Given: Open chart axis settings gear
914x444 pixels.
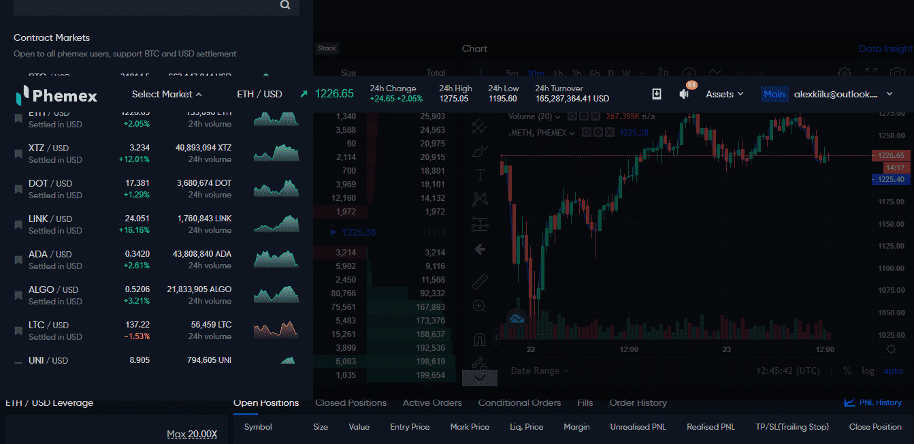Looking at the screenshot, I should coord(891,349).
